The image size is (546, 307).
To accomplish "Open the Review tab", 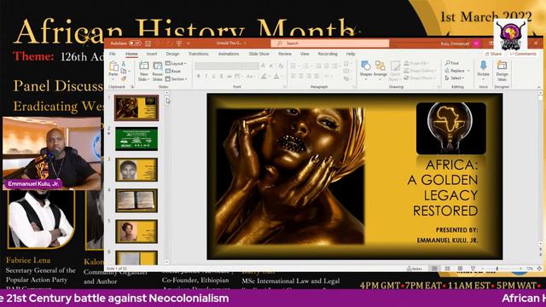I will 284,54.
